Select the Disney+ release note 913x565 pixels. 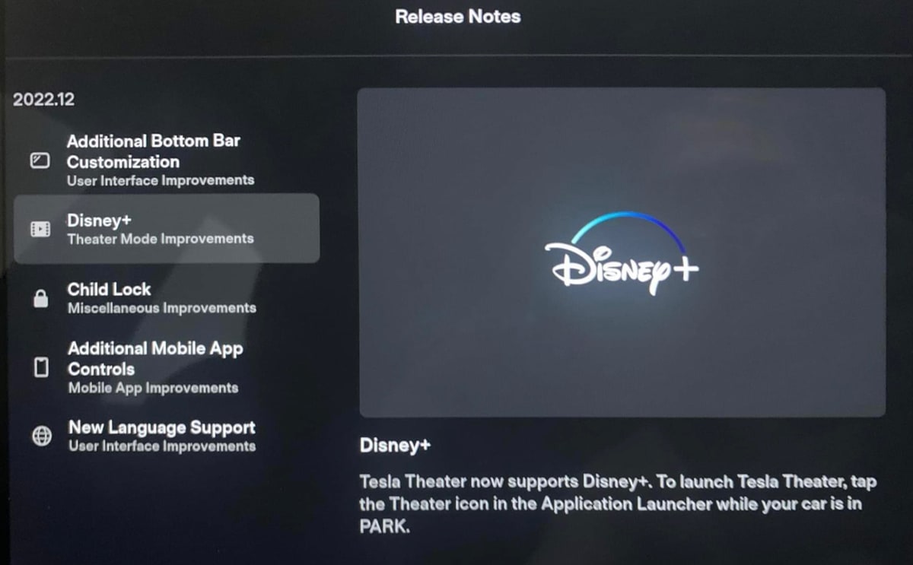tap(167, 228)
